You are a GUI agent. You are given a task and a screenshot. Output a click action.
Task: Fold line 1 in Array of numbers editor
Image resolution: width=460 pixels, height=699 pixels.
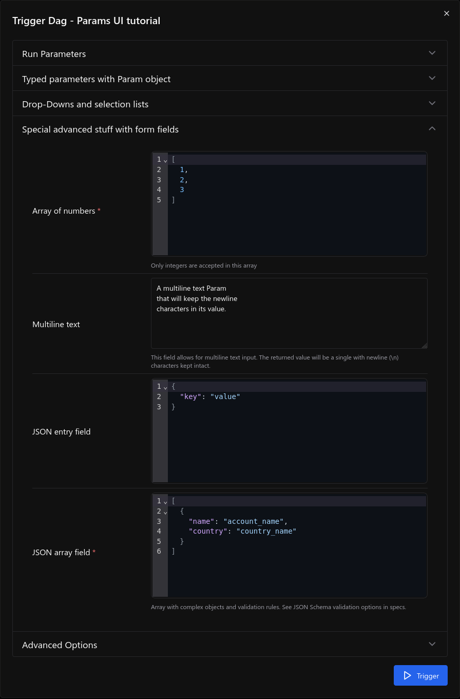[x=165, y=160]
